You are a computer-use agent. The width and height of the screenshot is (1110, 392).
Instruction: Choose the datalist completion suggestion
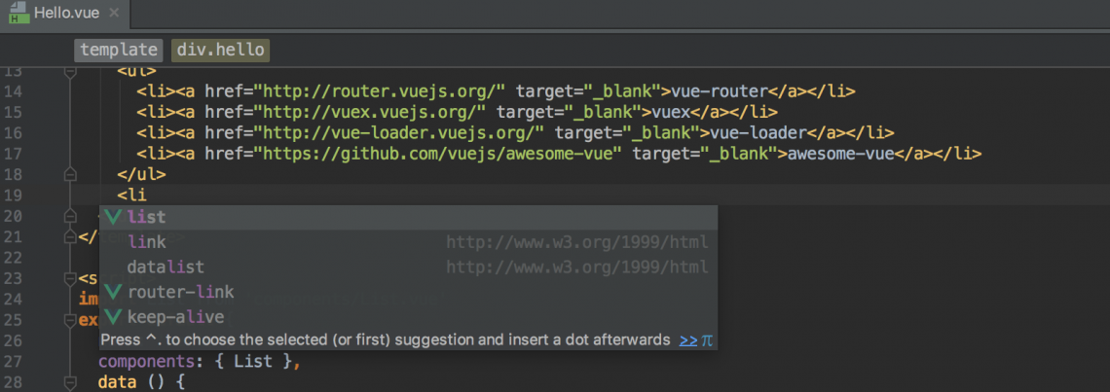(409, 267)
